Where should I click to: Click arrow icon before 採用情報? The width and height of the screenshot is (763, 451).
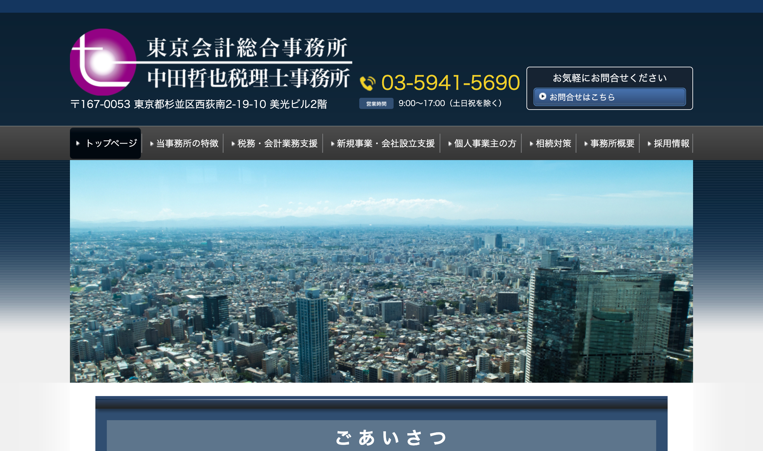[x=650, y=144]
